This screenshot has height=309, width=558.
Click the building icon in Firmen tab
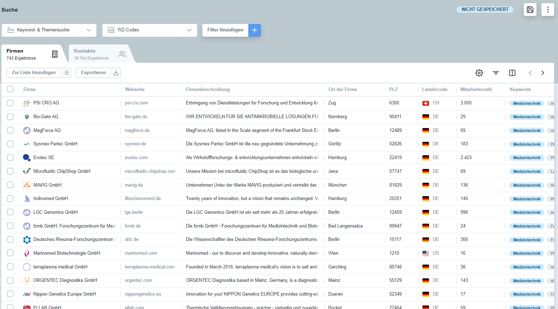pos(55,54)
